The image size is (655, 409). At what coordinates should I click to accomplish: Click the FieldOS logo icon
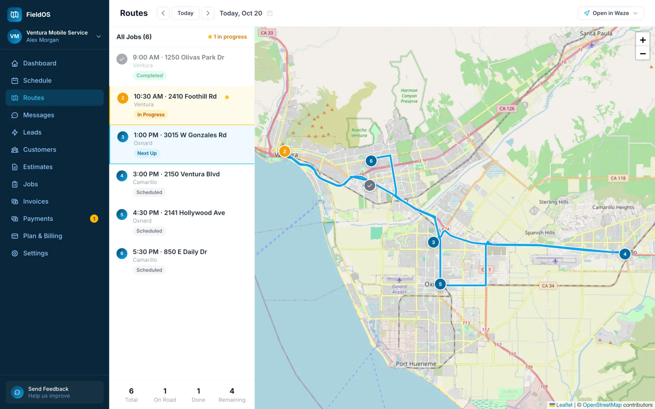coord(14,14)
